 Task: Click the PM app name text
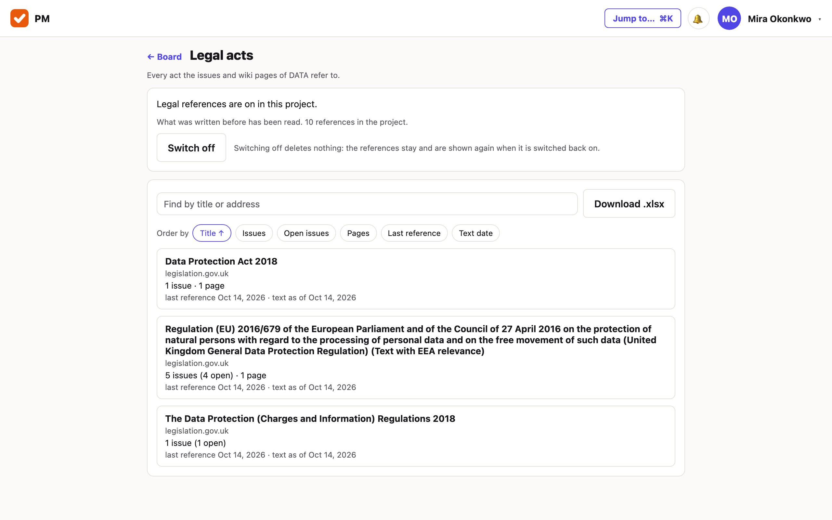(x=42, y=19)
